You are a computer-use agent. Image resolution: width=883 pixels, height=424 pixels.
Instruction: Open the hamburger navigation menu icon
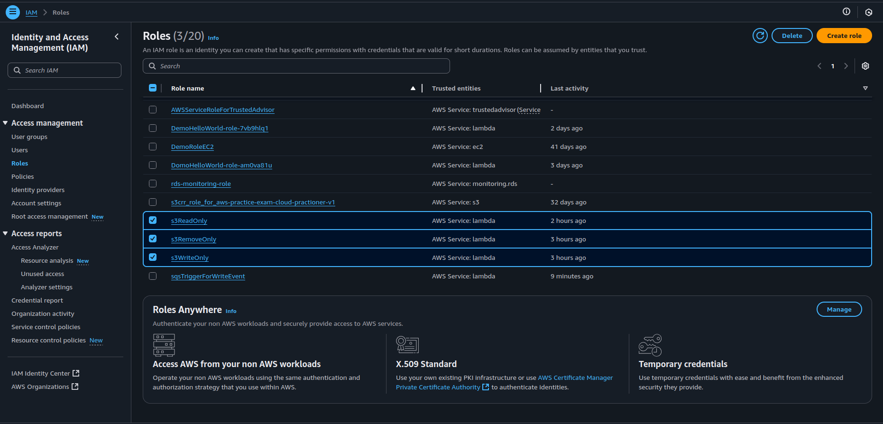pyautogui.click(x=13, y=12)
